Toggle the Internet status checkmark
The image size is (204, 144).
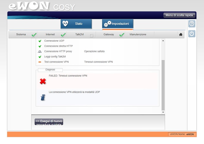tap(63, 35)
